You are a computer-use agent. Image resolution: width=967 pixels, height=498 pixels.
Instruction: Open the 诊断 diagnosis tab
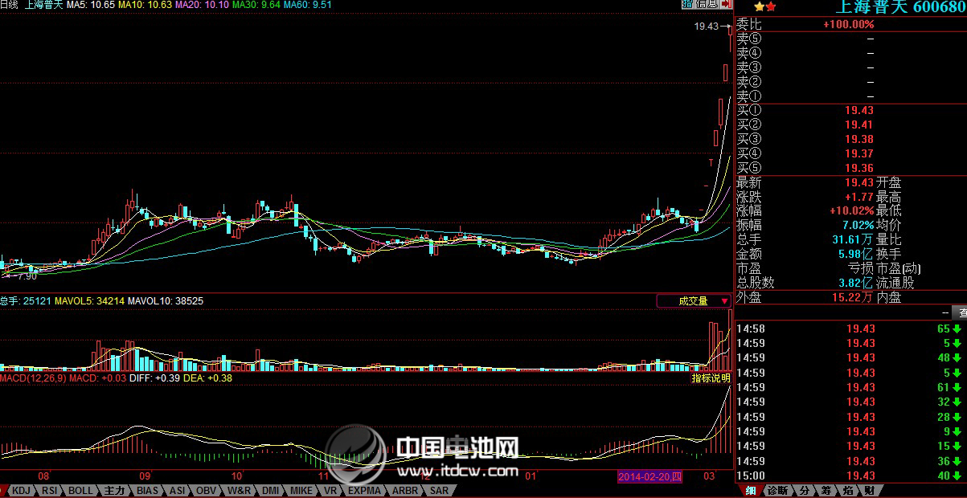click(777, 491)
